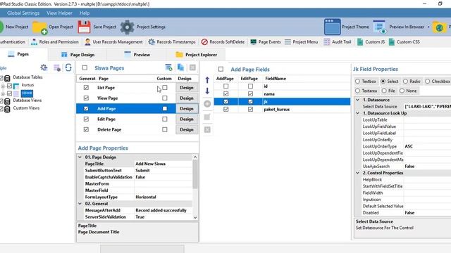Toggle EditPage checkbox for nama field
Screen dimensions: 451x253
tap(250, 93)
